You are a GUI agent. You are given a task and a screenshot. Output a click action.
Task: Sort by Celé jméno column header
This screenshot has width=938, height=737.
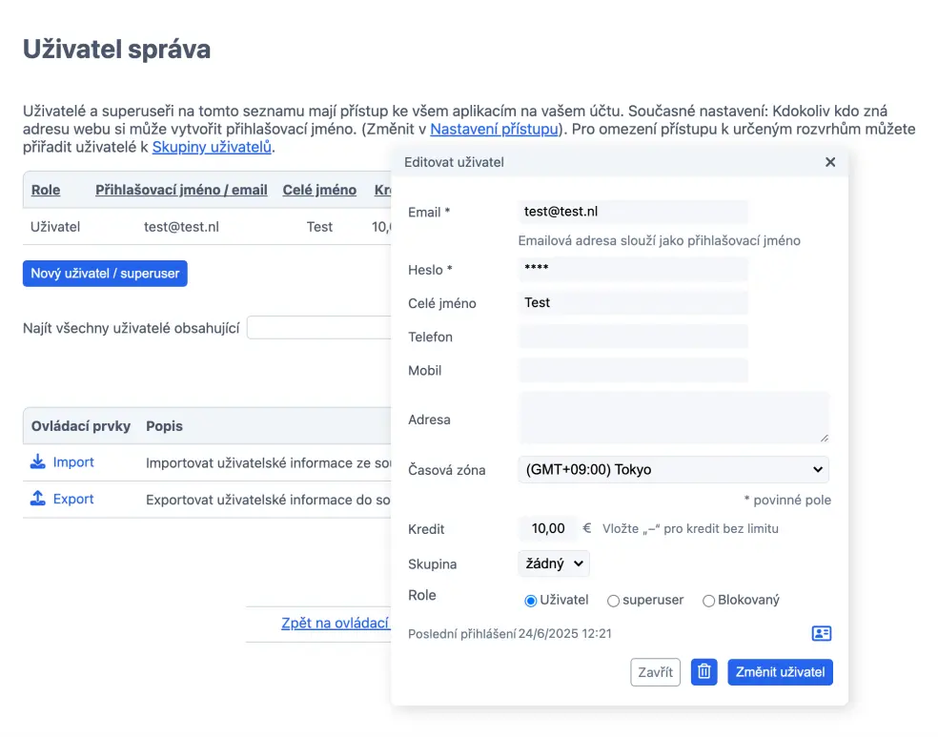click(319, 190)
